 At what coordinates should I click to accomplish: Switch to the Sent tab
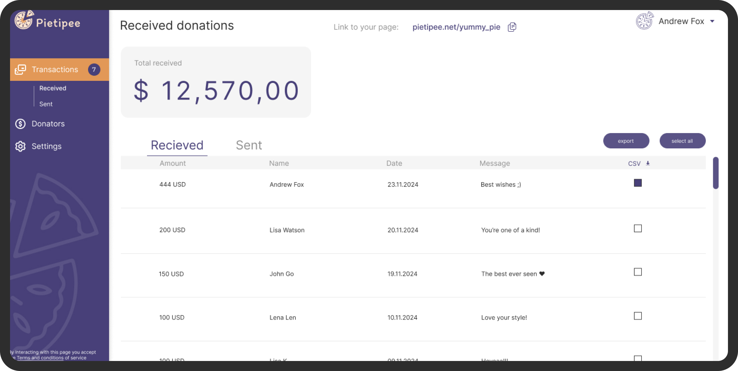click(x=249, y=145)
